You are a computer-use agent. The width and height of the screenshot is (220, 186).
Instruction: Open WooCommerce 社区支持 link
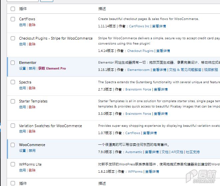(x=193, y=152)
